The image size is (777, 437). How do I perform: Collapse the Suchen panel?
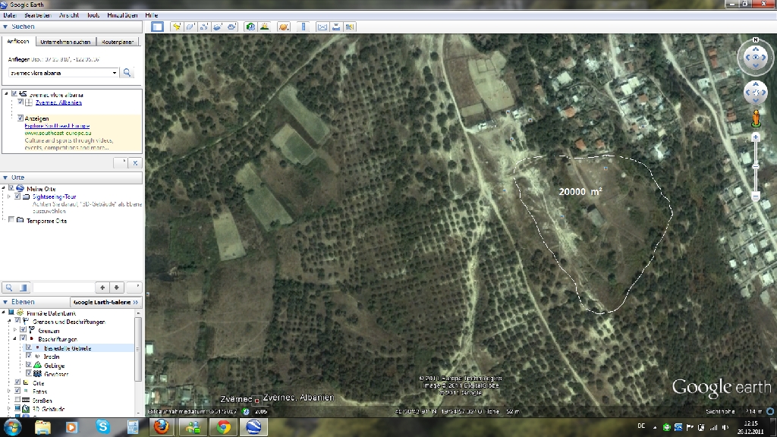(5, 27)
